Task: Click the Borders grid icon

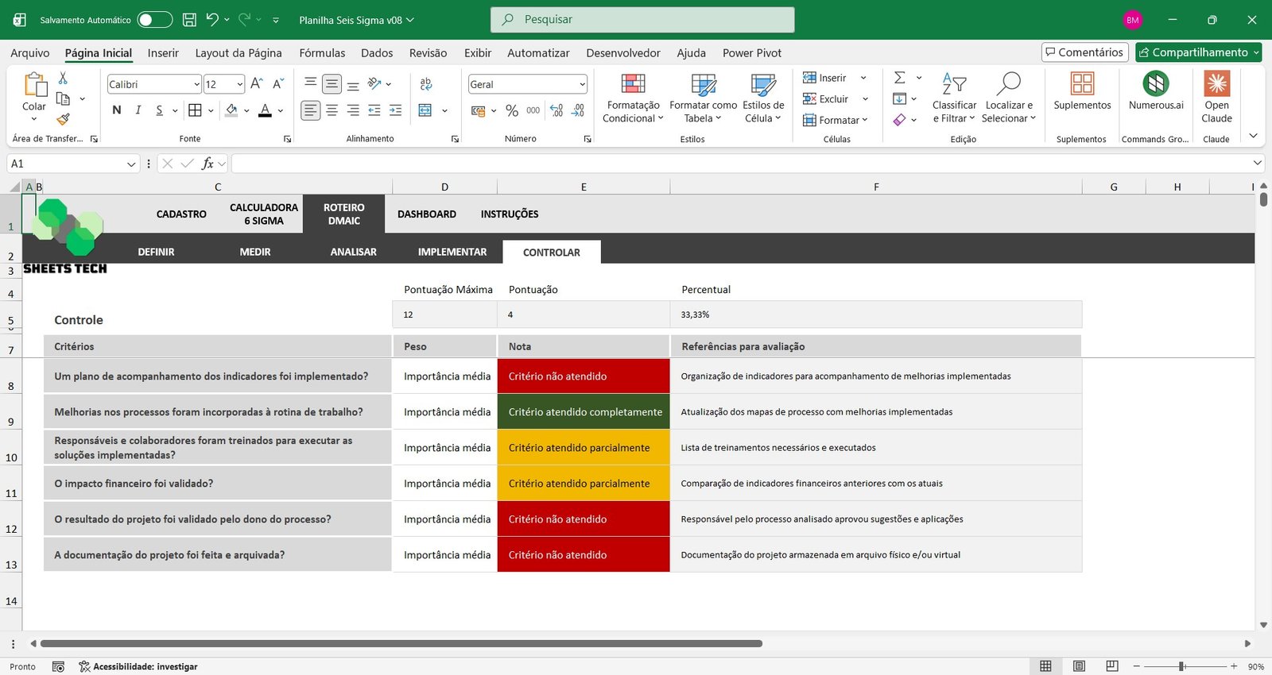Action: click(x=195, y=110)
